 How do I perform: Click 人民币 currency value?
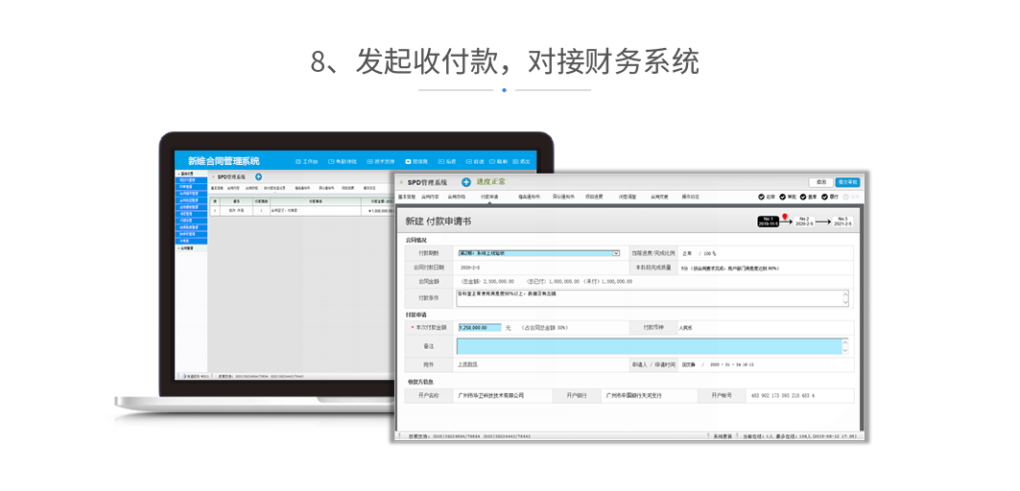686,328
